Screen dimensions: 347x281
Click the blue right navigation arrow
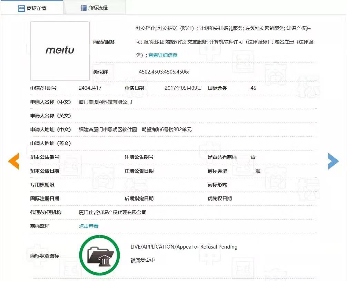(x=333, y=161)
